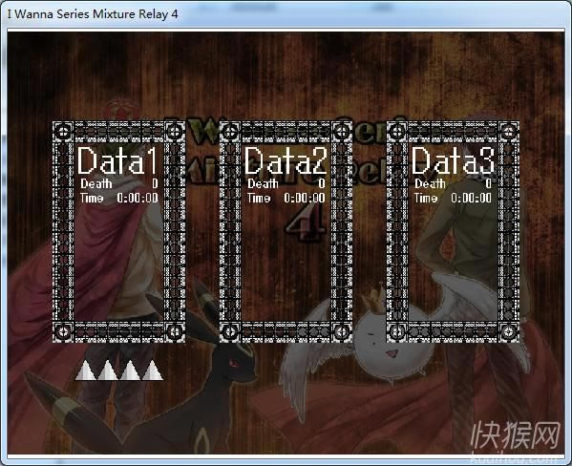The image size is (572, 466).
Task: Click the Time 0:00:00 under Data3
Action: [453, 198]
